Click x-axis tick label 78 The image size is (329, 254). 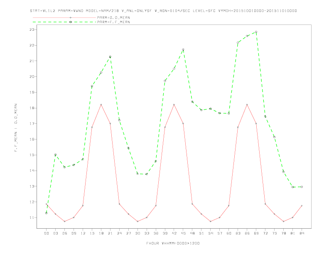[x=283, y=233]
